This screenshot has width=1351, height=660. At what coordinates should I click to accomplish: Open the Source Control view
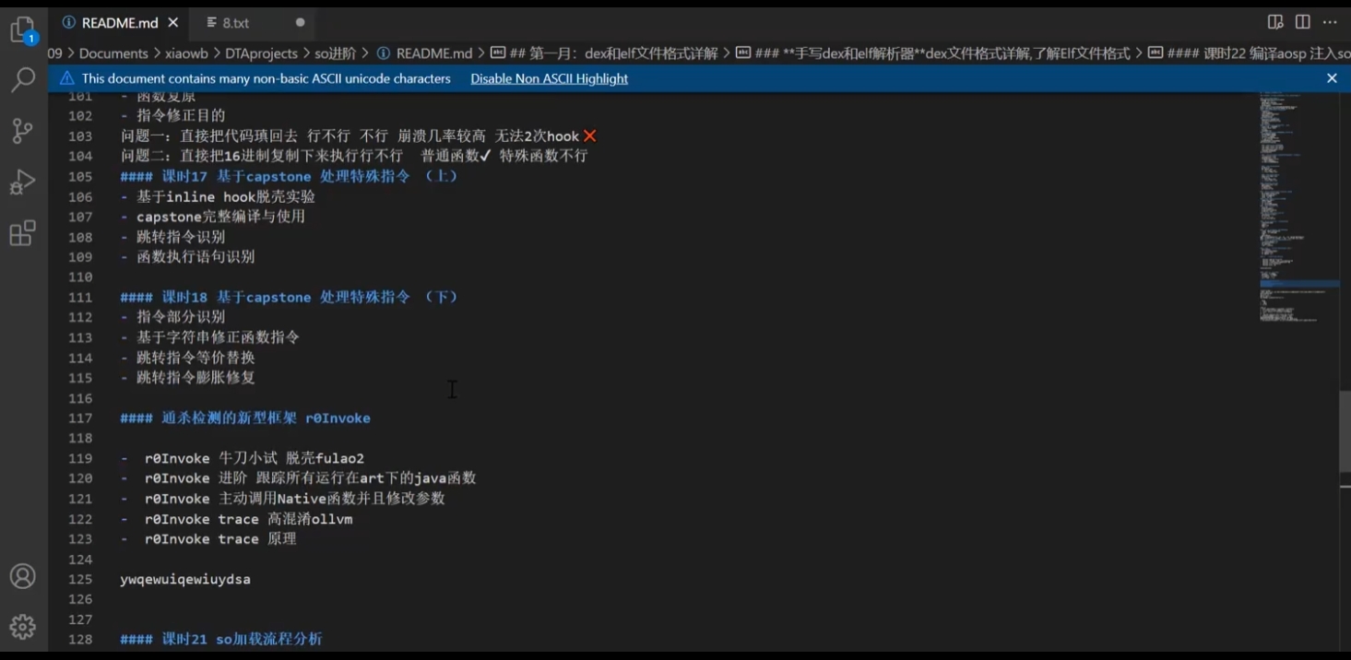tap(22, 131)
